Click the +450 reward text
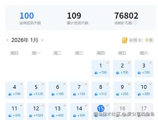158x120 pixels. pos(60,115)
